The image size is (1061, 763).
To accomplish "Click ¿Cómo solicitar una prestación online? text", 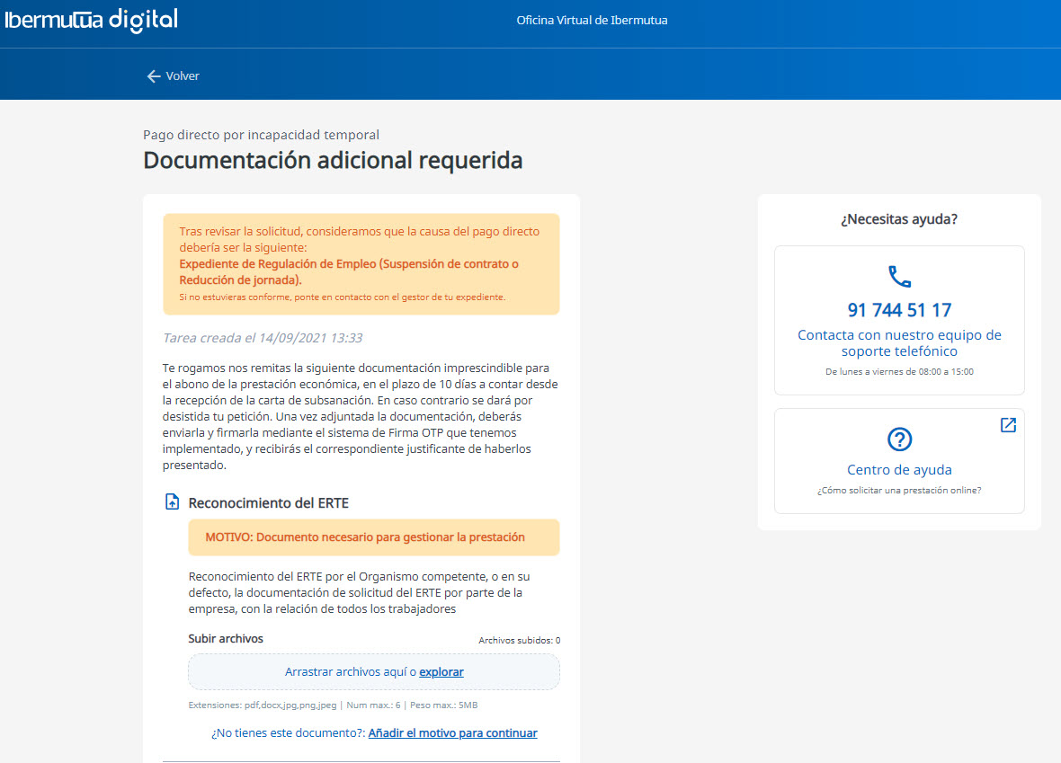I will [899, 491].
